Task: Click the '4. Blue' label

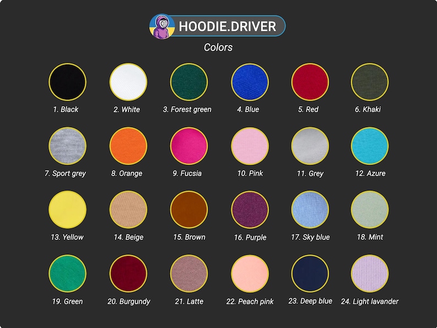Action: (x=248, y=110)
